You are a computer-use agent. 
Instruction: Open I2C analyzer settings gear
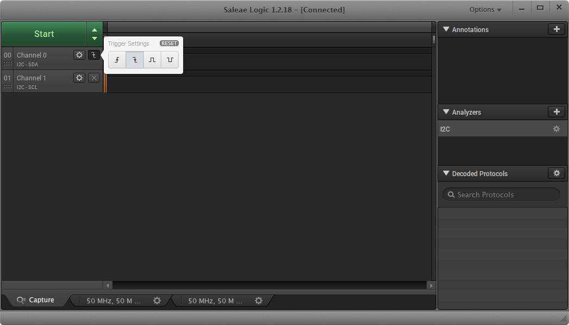point(556,129)
